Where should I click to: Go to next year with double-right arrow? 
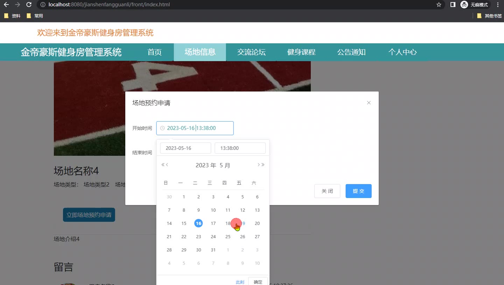[x=263, y=165]
